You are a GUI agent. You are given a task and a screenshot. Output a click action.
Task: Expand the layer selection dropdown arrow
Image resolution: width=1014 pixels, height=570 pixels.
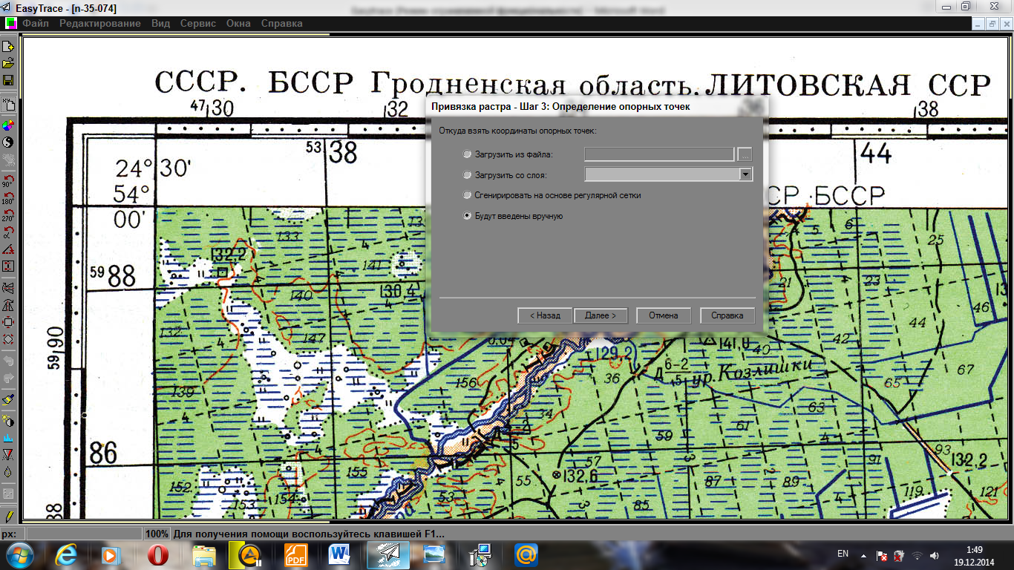[x=746, y=174]
